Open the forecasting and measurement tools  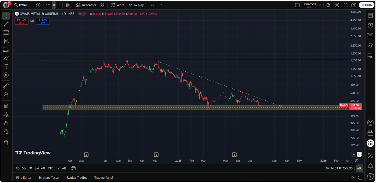6,49
